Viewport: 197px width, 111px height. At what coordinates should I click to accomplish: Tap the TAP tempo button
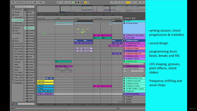[13, 2]
